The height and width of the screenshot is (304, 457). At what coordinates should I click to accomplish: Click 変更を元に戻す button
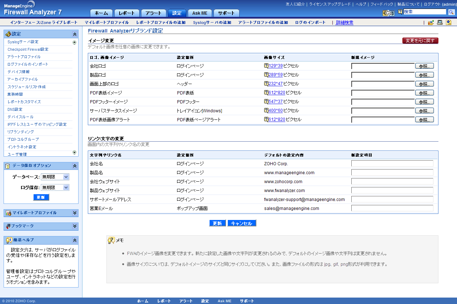[420, 41]
